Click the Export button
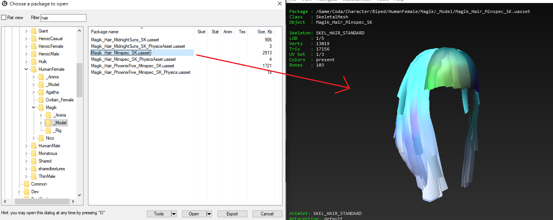553x220 pixels. pos(232,214)
